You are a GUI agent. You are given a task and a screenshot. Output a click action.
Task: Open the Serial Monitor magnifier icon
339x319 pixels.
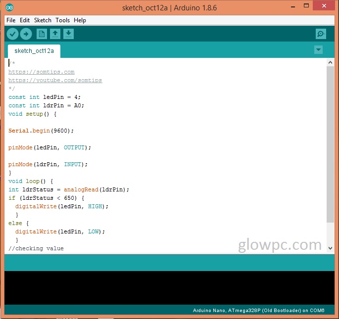321,34
